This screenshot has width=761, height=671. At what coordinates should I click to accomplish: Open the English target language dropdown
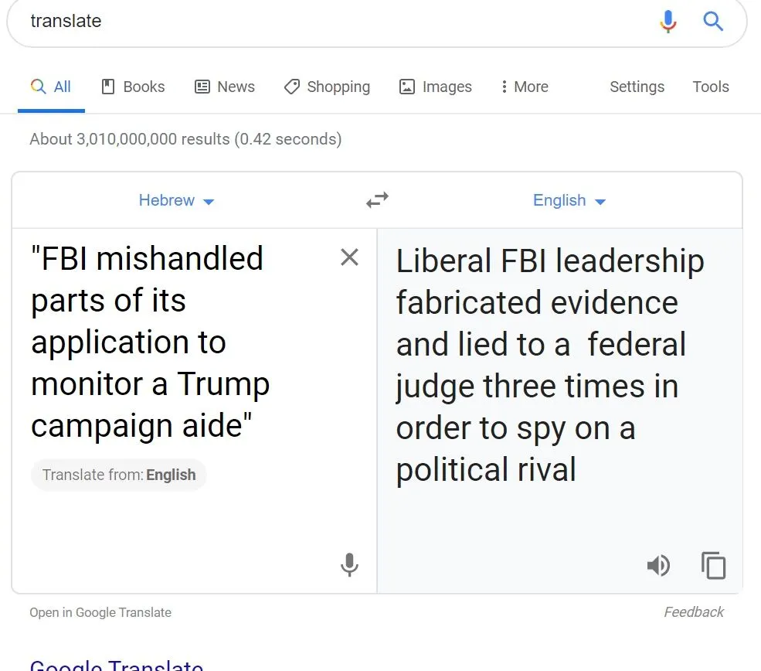point(569,201)
